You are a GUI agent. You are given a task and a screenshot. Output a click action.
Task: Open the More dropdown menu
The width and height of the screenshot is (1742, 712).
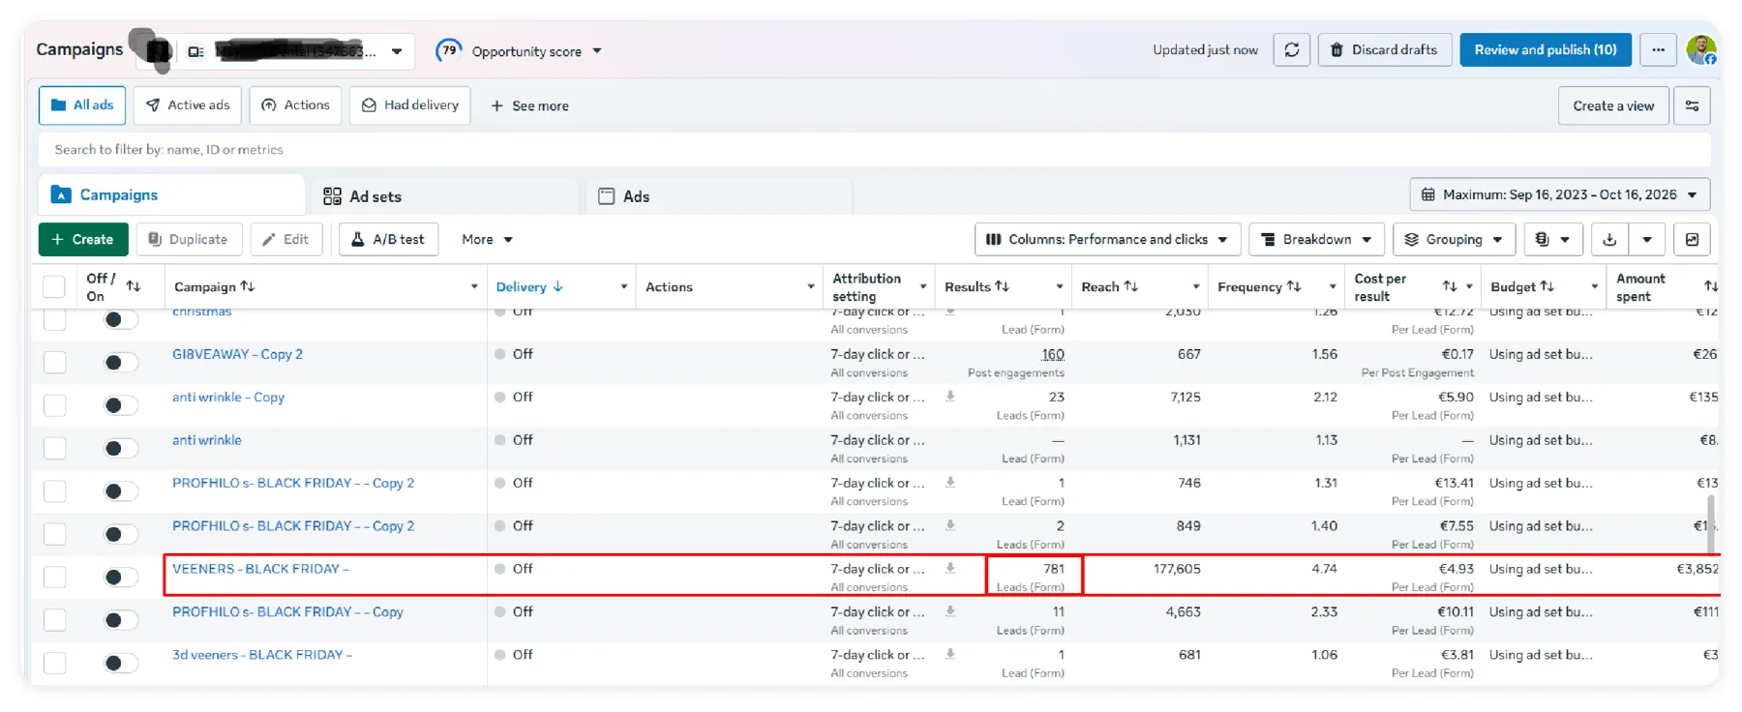point(487,239)
